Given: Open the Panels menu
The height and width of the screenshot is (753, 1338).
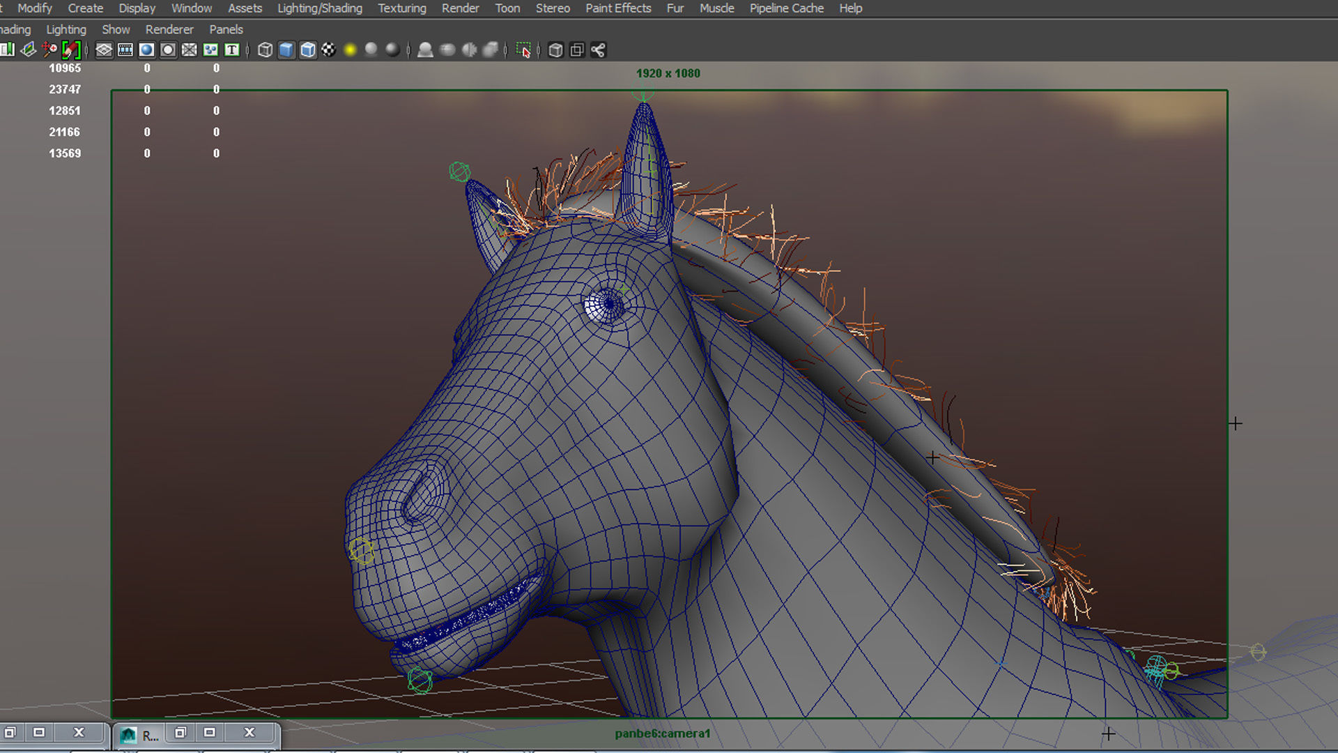Looking at the screenshot, I should [x=226, y=29].
